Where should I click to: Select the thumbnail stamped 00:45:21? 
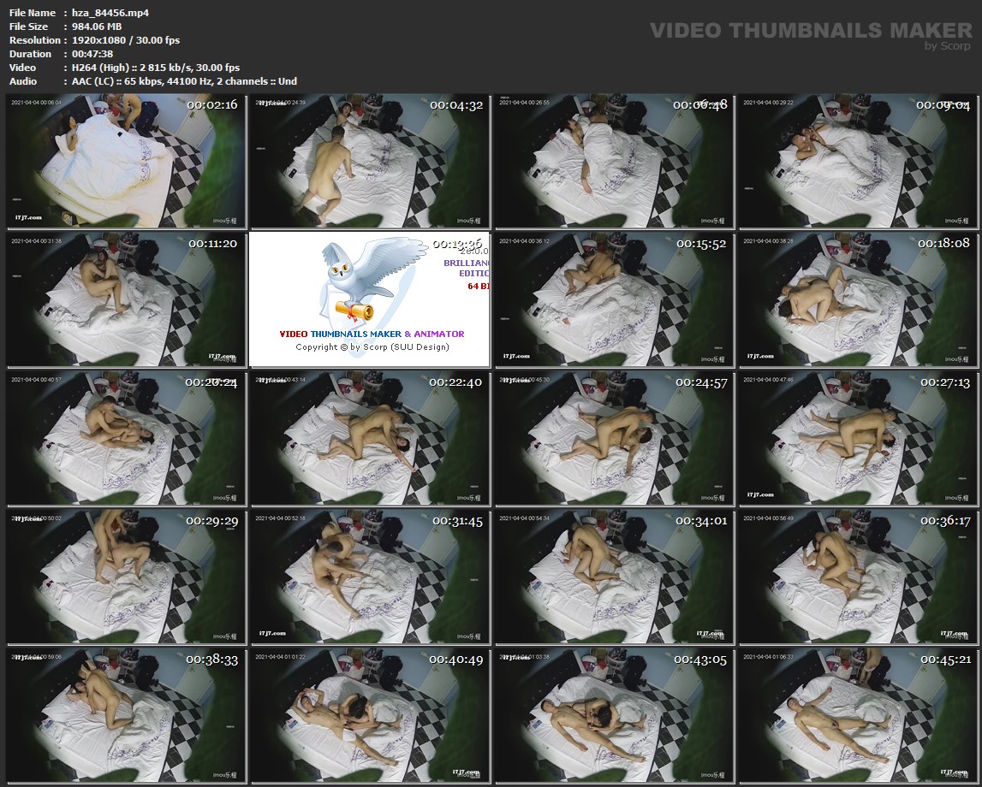pos(858,716)
